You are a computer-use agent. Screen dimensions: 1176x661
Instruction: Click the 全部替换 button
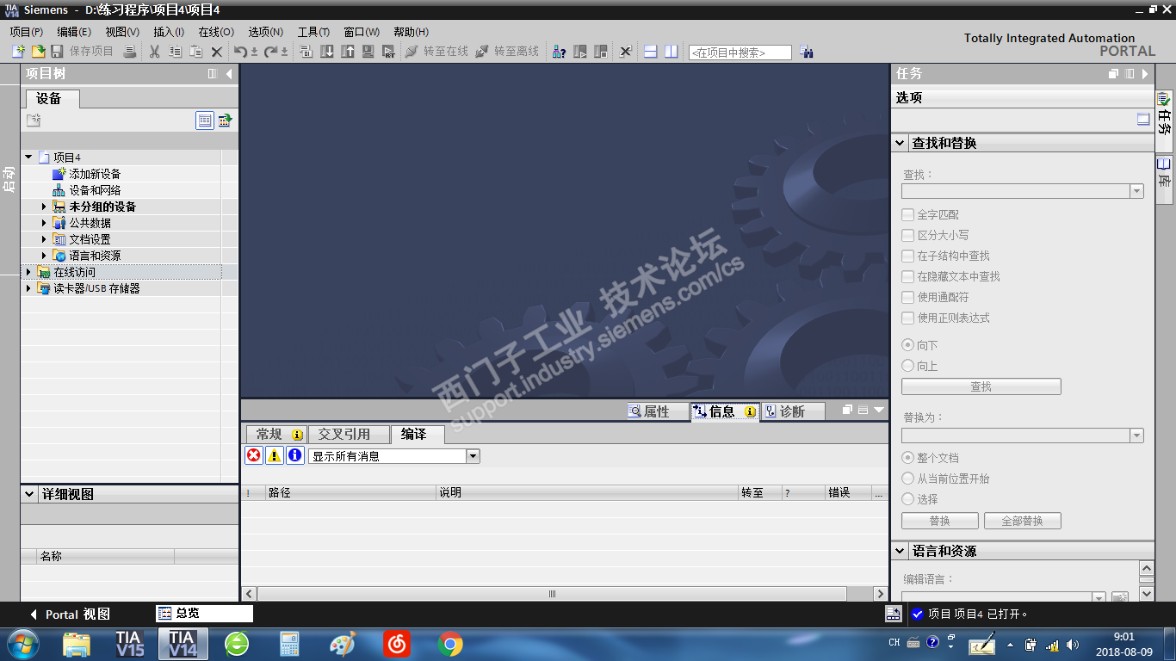1022,521
